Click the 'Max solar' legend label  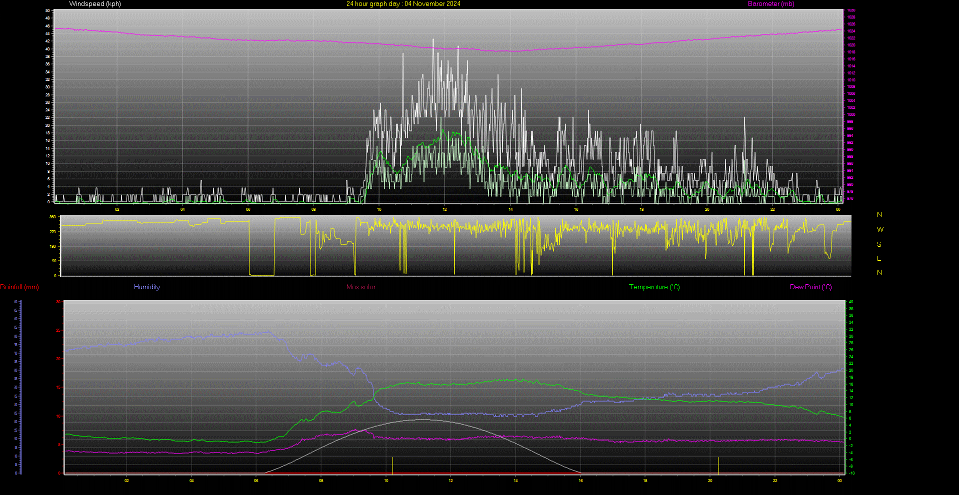361,287
